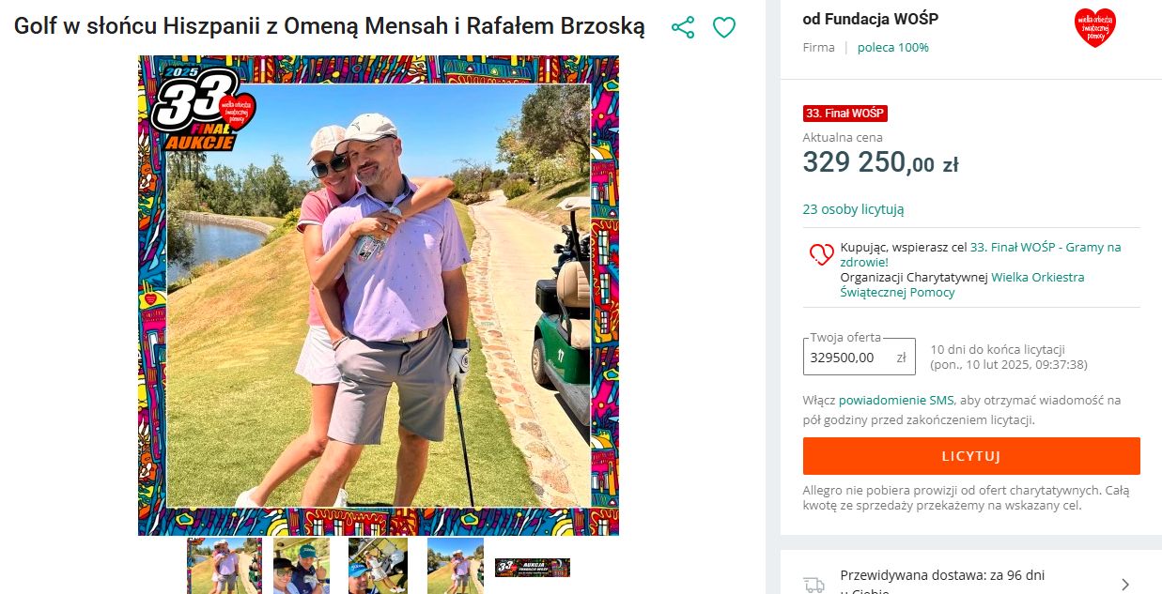Image resolution: width=1162 pixels, height=594 pixels.
Task: Expand the Przewidywana dostawa section arrow
Action: tap(1126, 584)
